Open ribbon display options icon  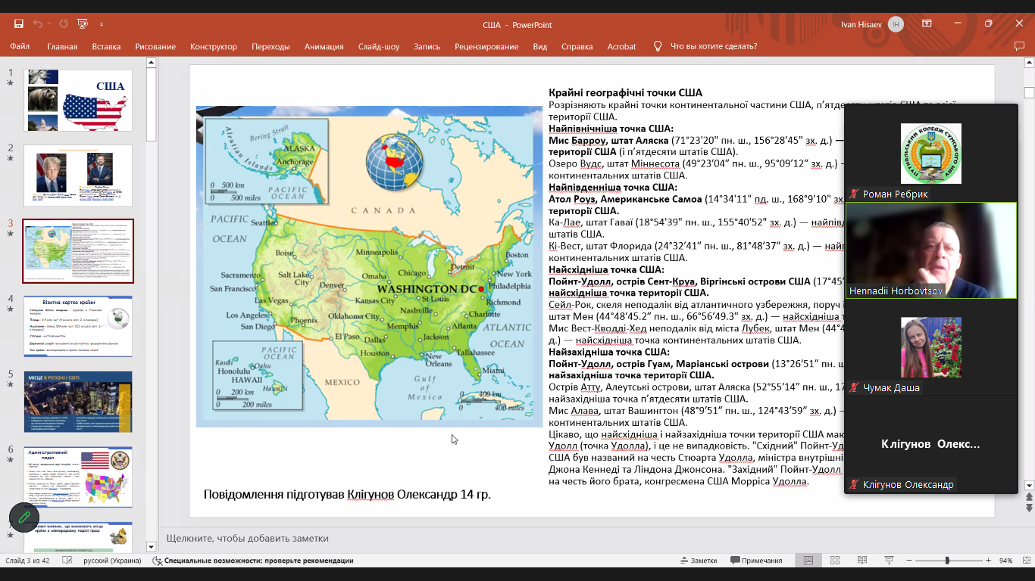(927, 24)
